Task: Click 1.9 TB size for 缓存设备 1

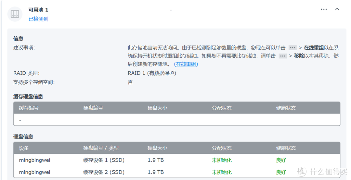Action: point(156,160)
